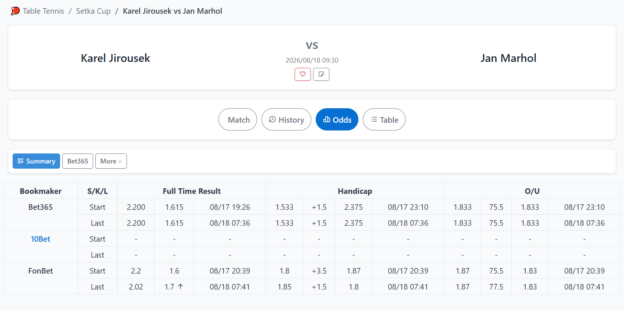Click the chevron on the More button

(120, 162)
